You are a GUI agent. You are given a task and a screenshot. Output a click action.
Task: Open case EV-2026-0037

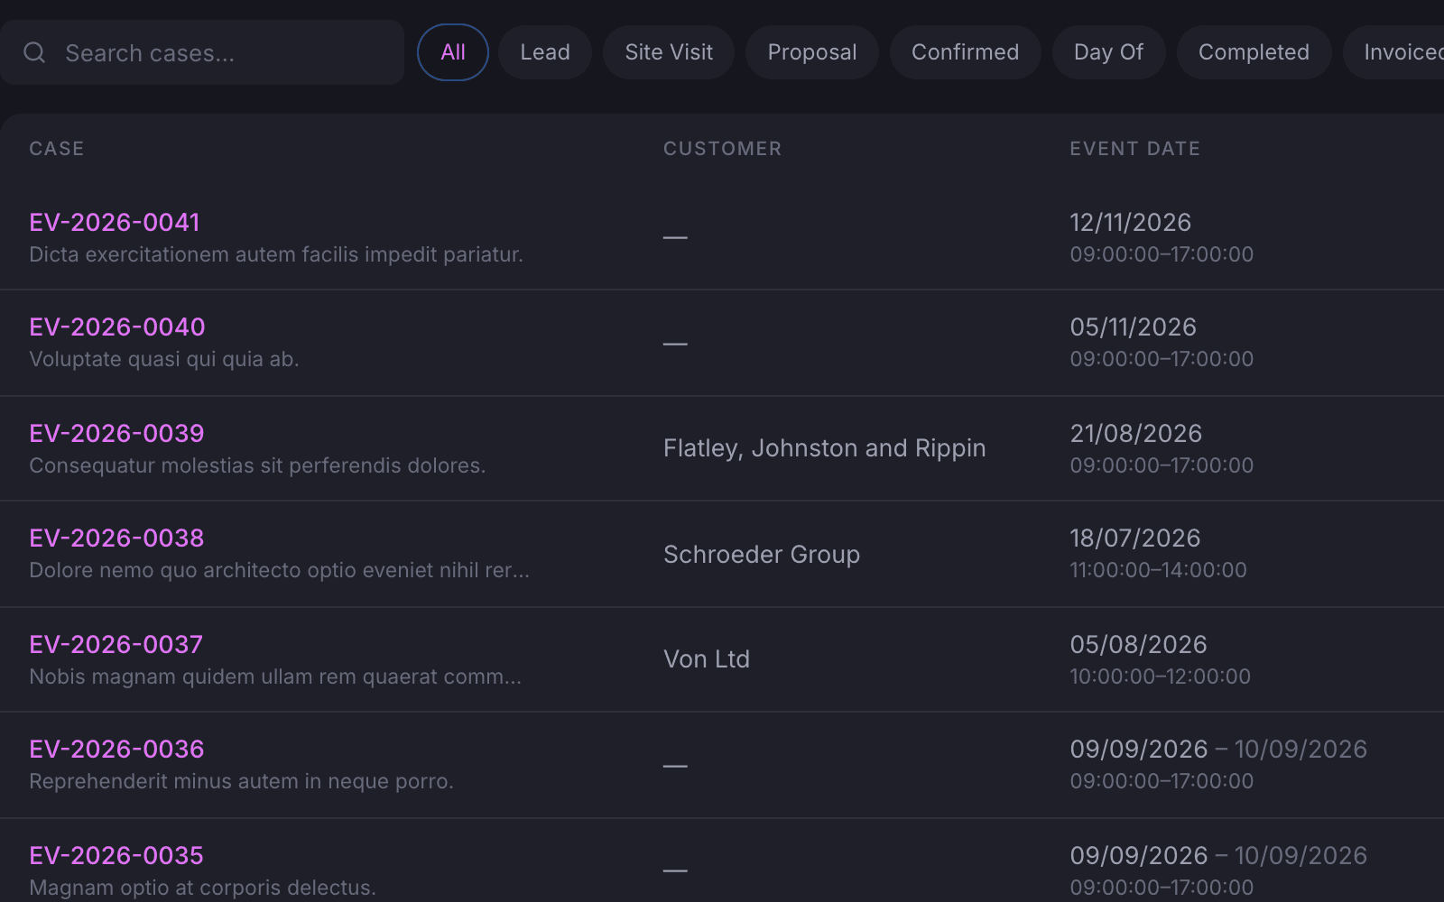[x=116, y=644]
